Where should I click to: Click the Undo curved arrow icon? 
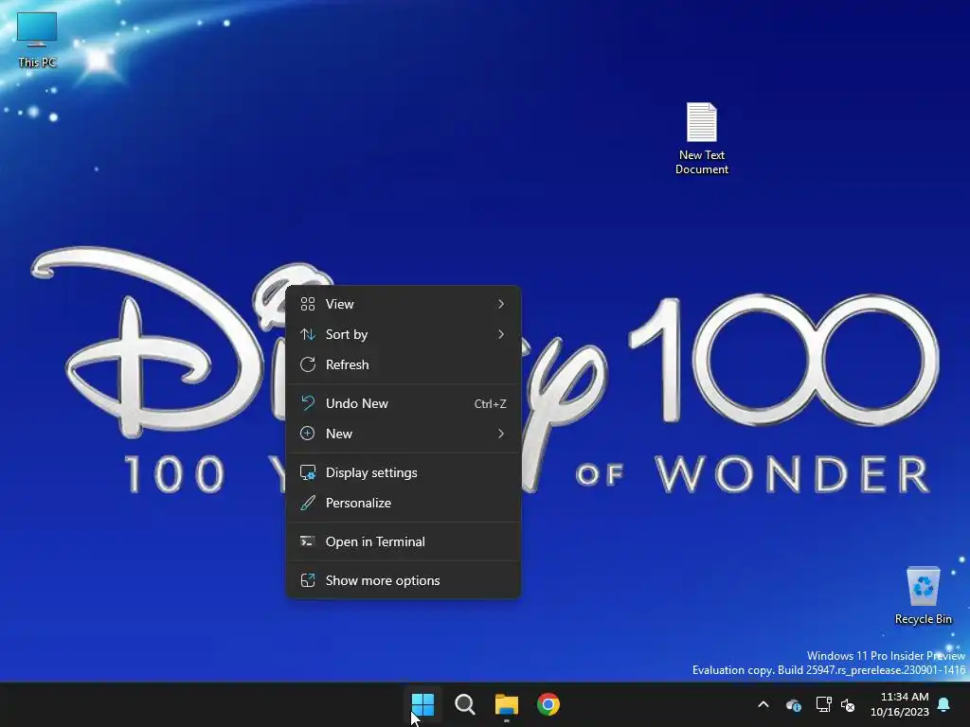click(x=308, y=403)
